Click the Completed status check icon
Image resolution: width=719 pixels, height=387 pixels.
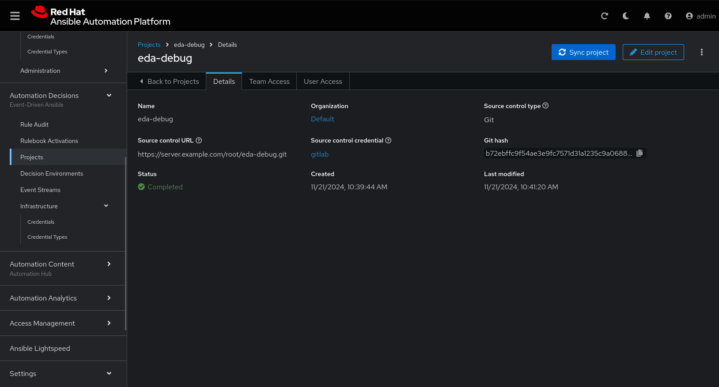(141, 187)
